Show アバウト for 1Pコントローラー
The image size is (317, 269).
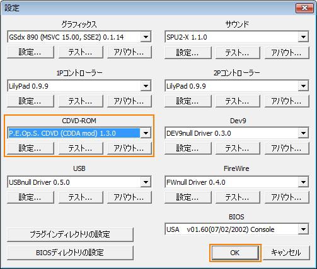(x=129, y=101)
